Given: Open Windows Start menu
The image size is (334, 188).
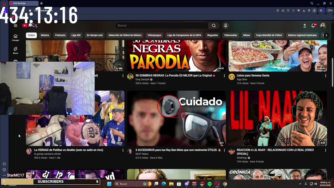Looking at the screenshot, I should coord(109,184).
